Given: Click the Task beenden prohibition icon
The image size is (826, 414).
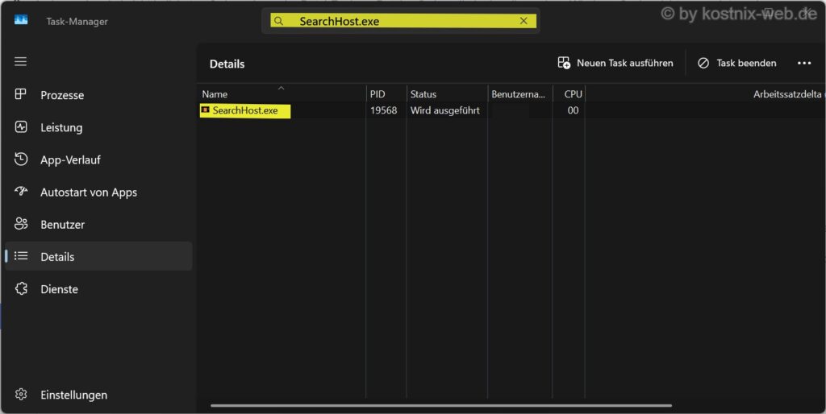Looking at the screenshot, I should tap(703, 63).
